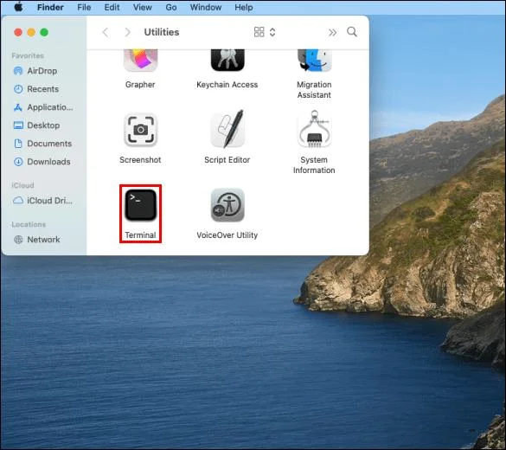Open the VoiceOver Utility icon

[227, 205]
